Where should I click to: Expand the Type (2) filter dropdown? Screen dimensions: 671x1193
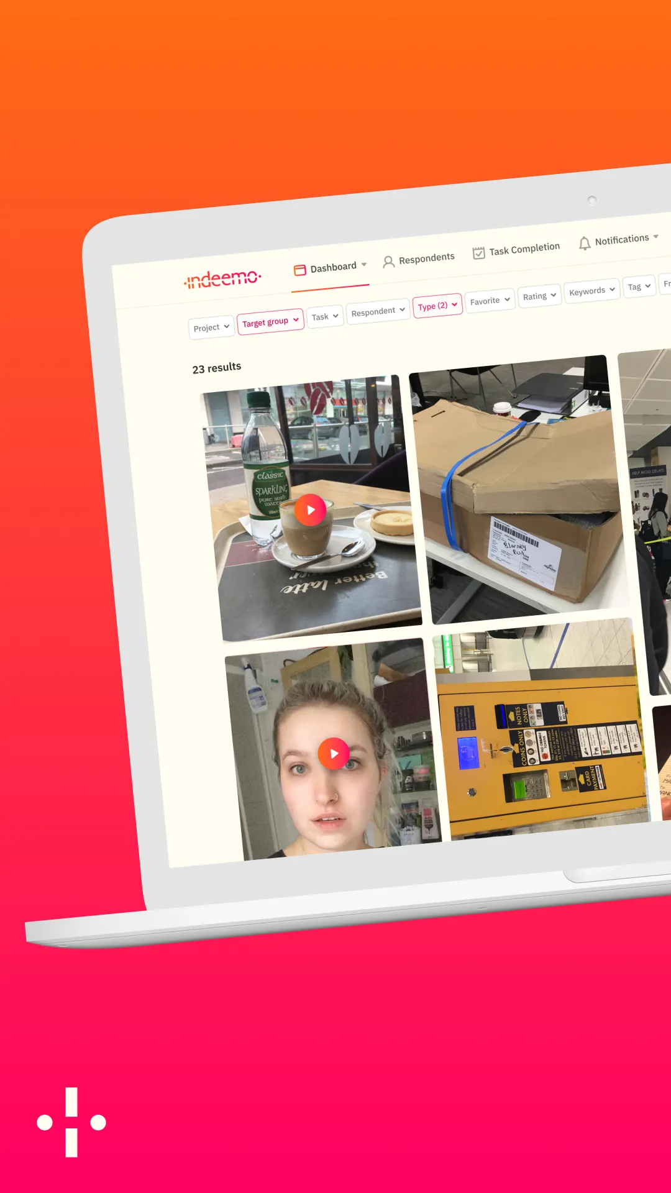437,305
